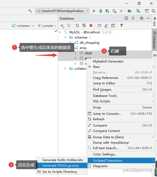Open the Ant side tool tab
Screen dimensions: 157x177
[154, 22]
